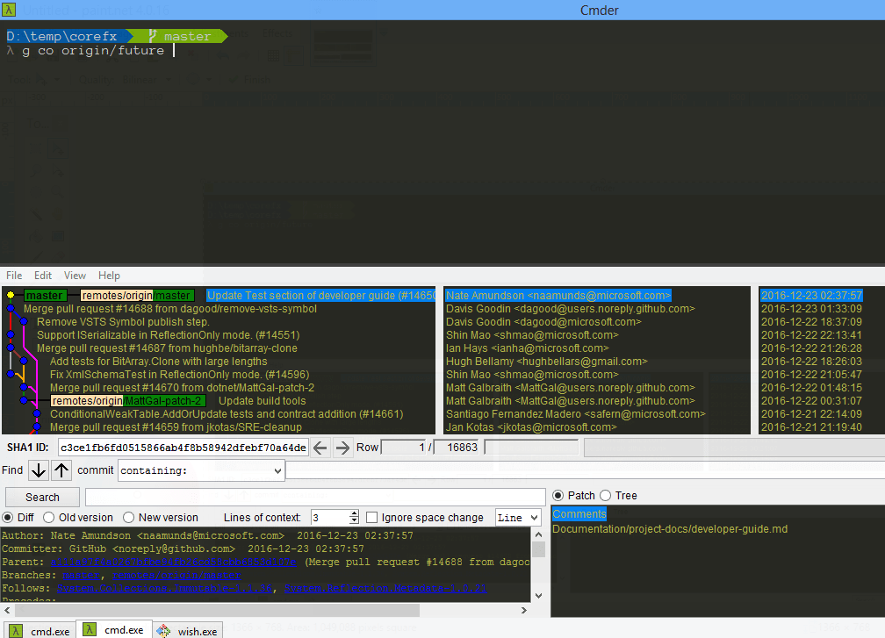This screenshot has height=638, width=885.
Task: Go back with SHA1 left arrow
Action: 320,448
